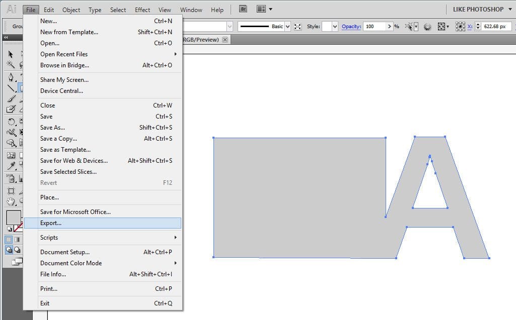This screenshot has height=320, width=516.
Task: Click the Recolor Artwork wheel icon
Action: coord(427,27)
